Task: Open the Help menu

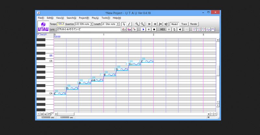Action: point(117,18)
